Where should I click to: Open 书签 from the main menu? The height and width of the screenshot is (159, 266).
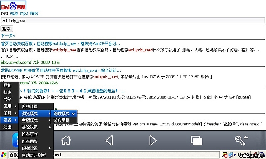9,99
